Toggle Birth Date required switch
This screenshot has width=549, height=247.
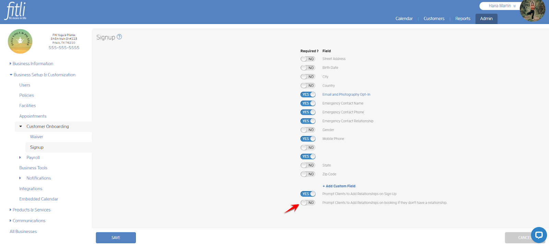[x=308, y=68]
